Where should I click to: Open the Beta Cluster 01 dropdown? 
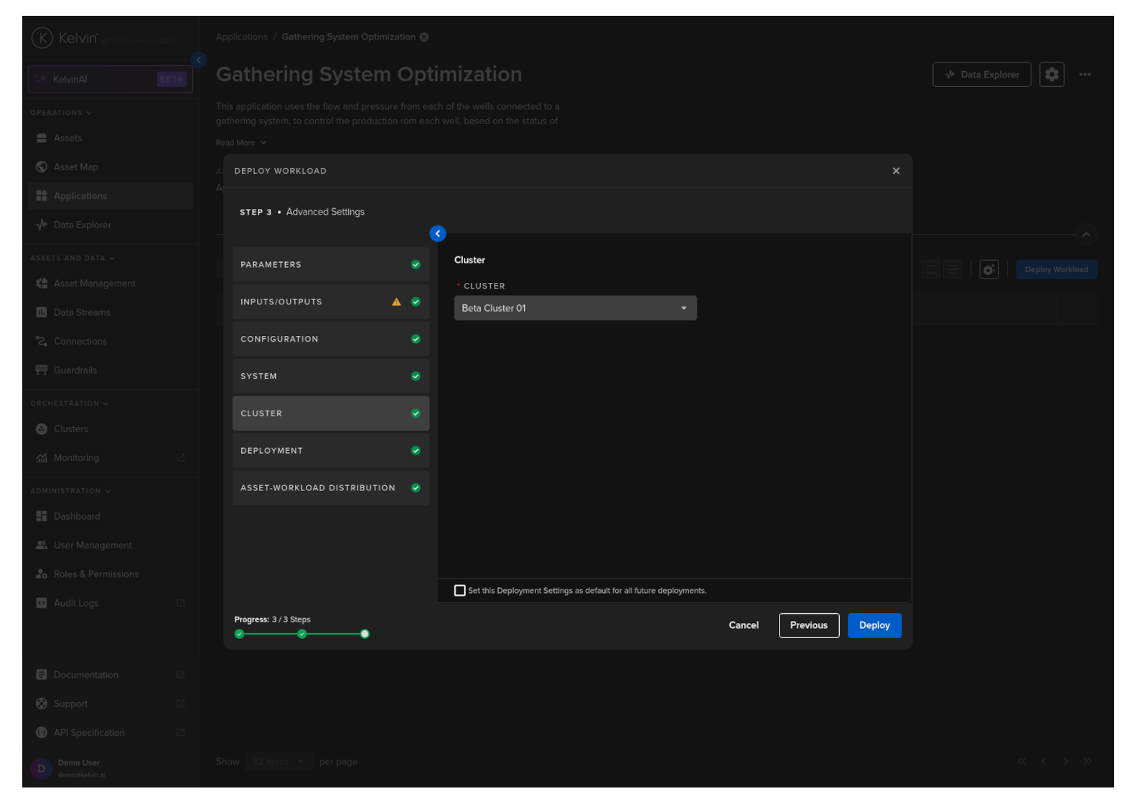[575, 309]
